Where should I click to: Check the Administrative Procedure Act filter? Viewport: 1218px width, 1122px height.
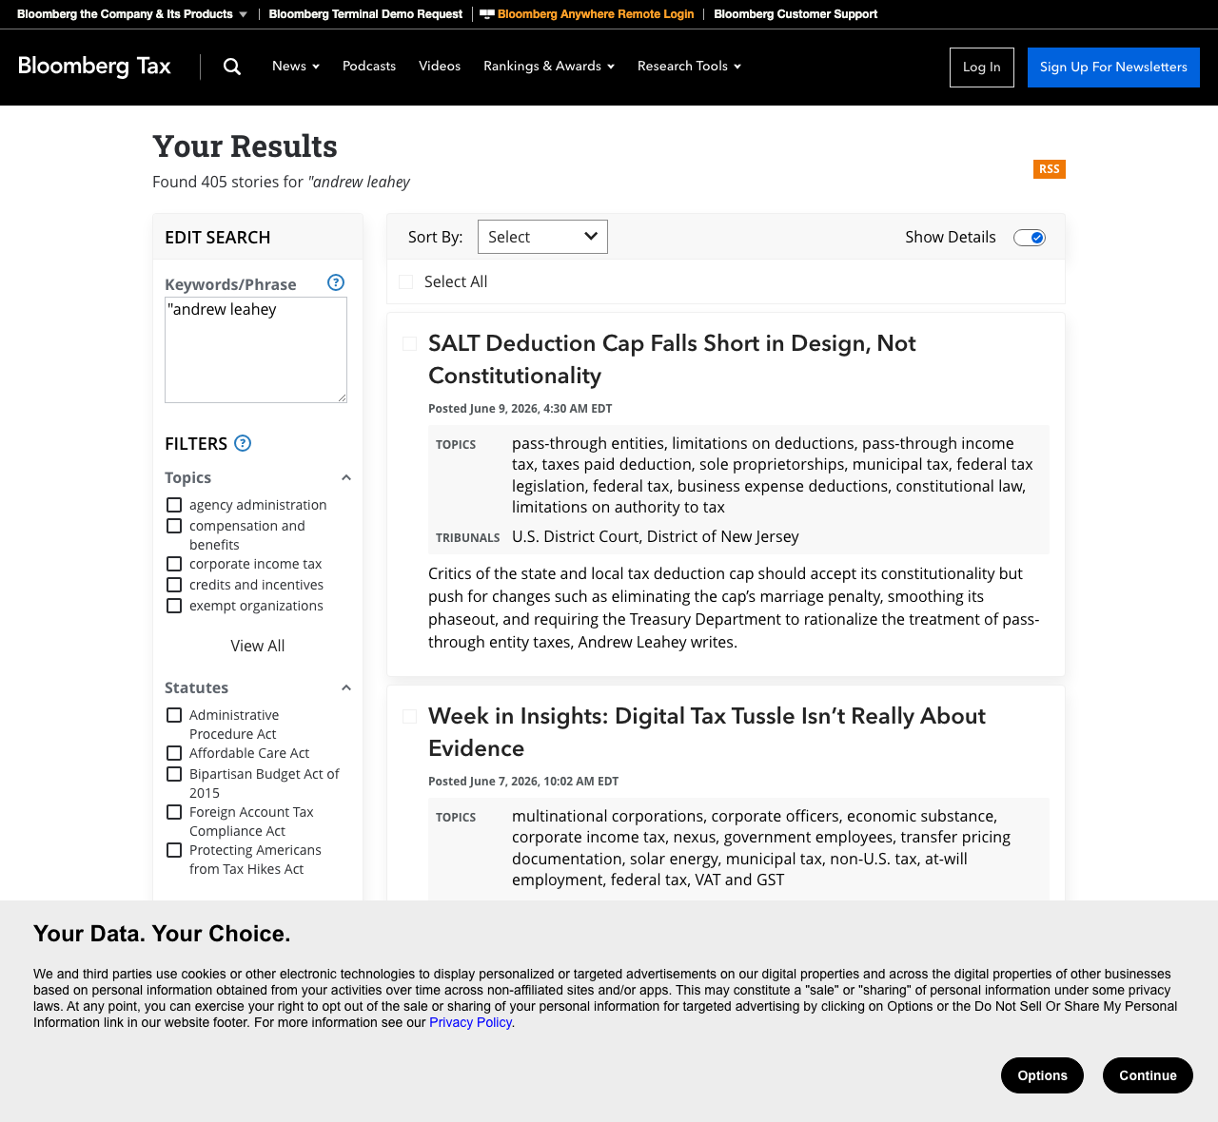click(x=174, y=715)
